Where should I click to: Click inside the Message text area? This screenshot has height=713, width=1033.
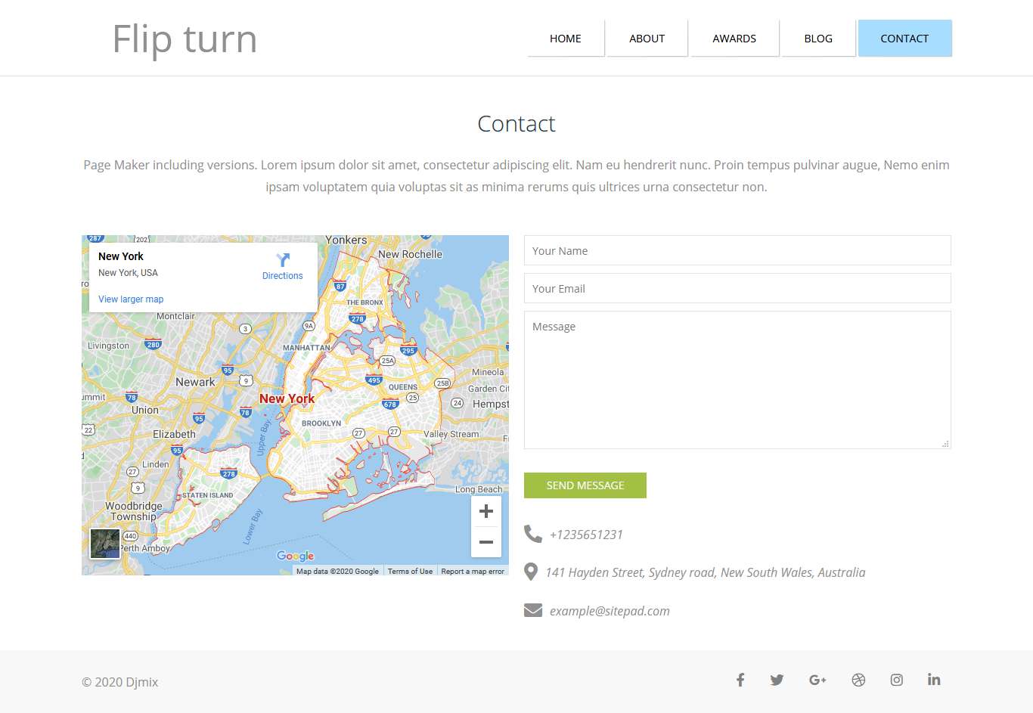pyautogui.click(x=737, y=380)
